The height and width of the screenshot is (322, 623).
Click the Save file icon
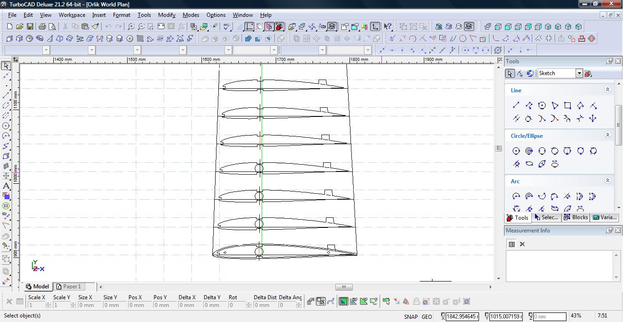point(30,27)
